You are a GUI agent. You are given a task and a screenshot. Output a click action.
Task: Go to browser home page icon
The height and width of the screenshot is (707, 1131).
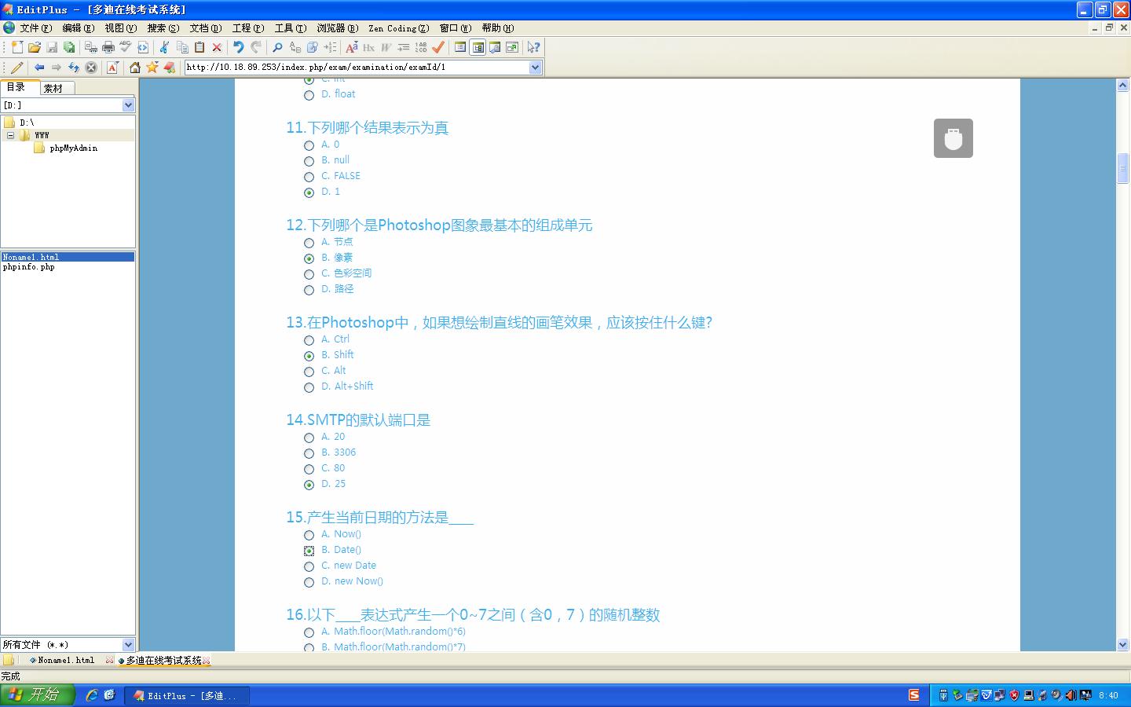pos(134,68)
